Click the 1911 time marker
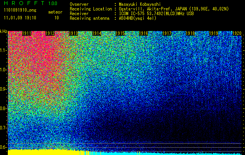Viewport: 245px width, 155px height. point(27,33)
